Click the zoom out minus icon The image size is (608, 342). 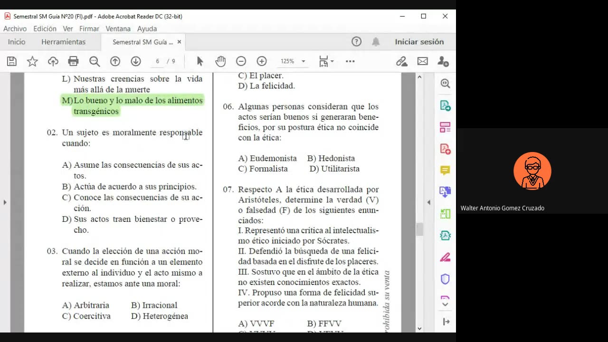[x=241, y=61]
